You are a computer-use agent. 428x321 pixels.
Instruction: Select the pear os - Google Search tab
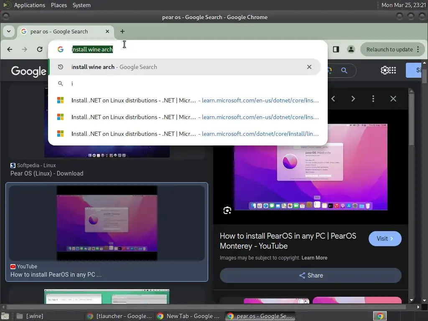point(66,31)
